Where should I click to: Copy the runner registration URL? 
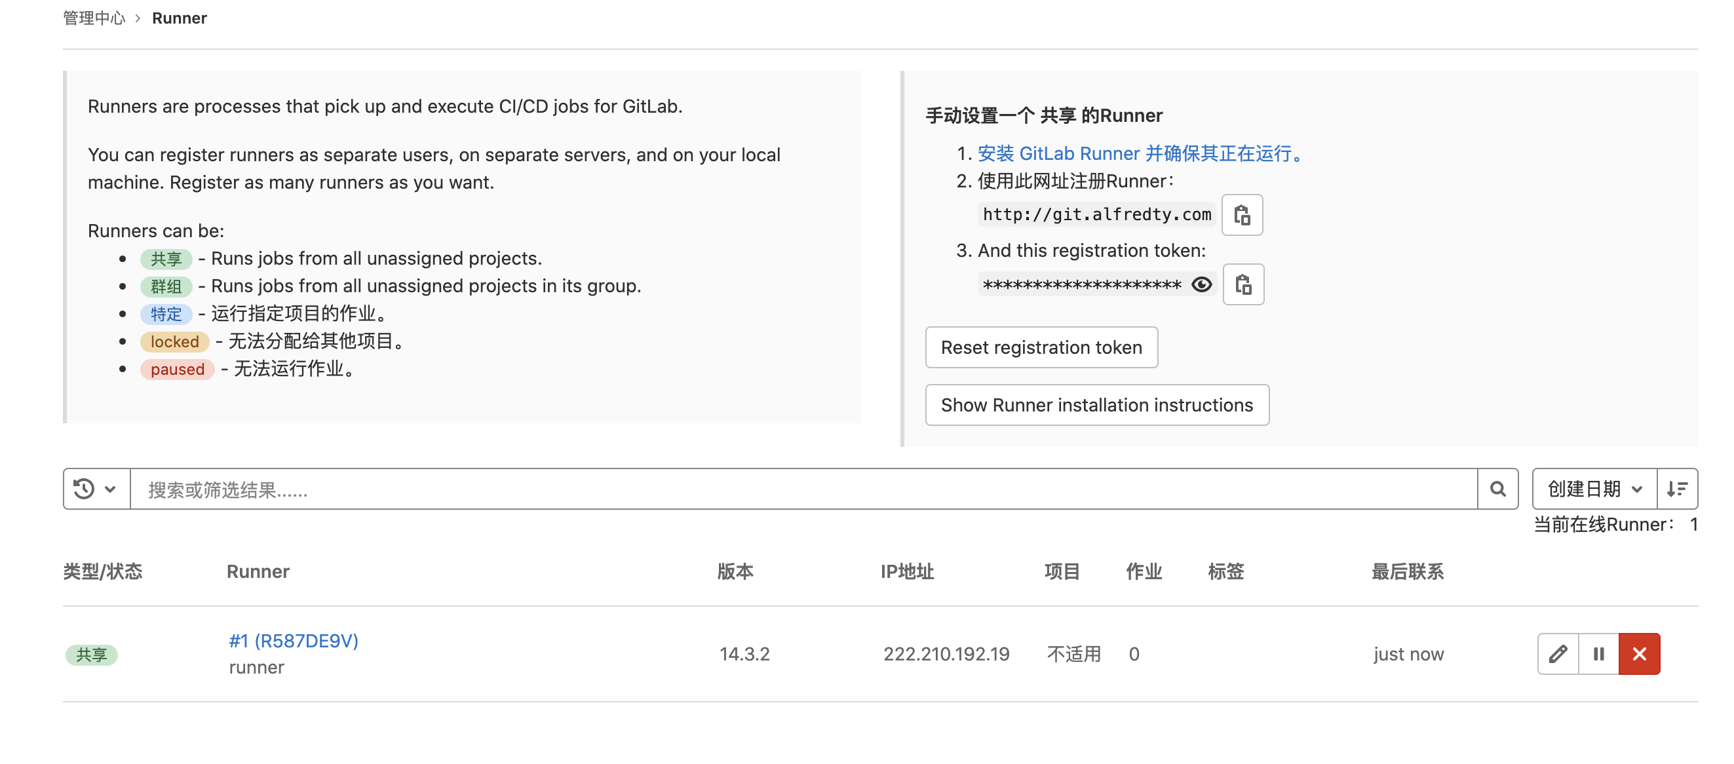click(x=1242, y=215)
